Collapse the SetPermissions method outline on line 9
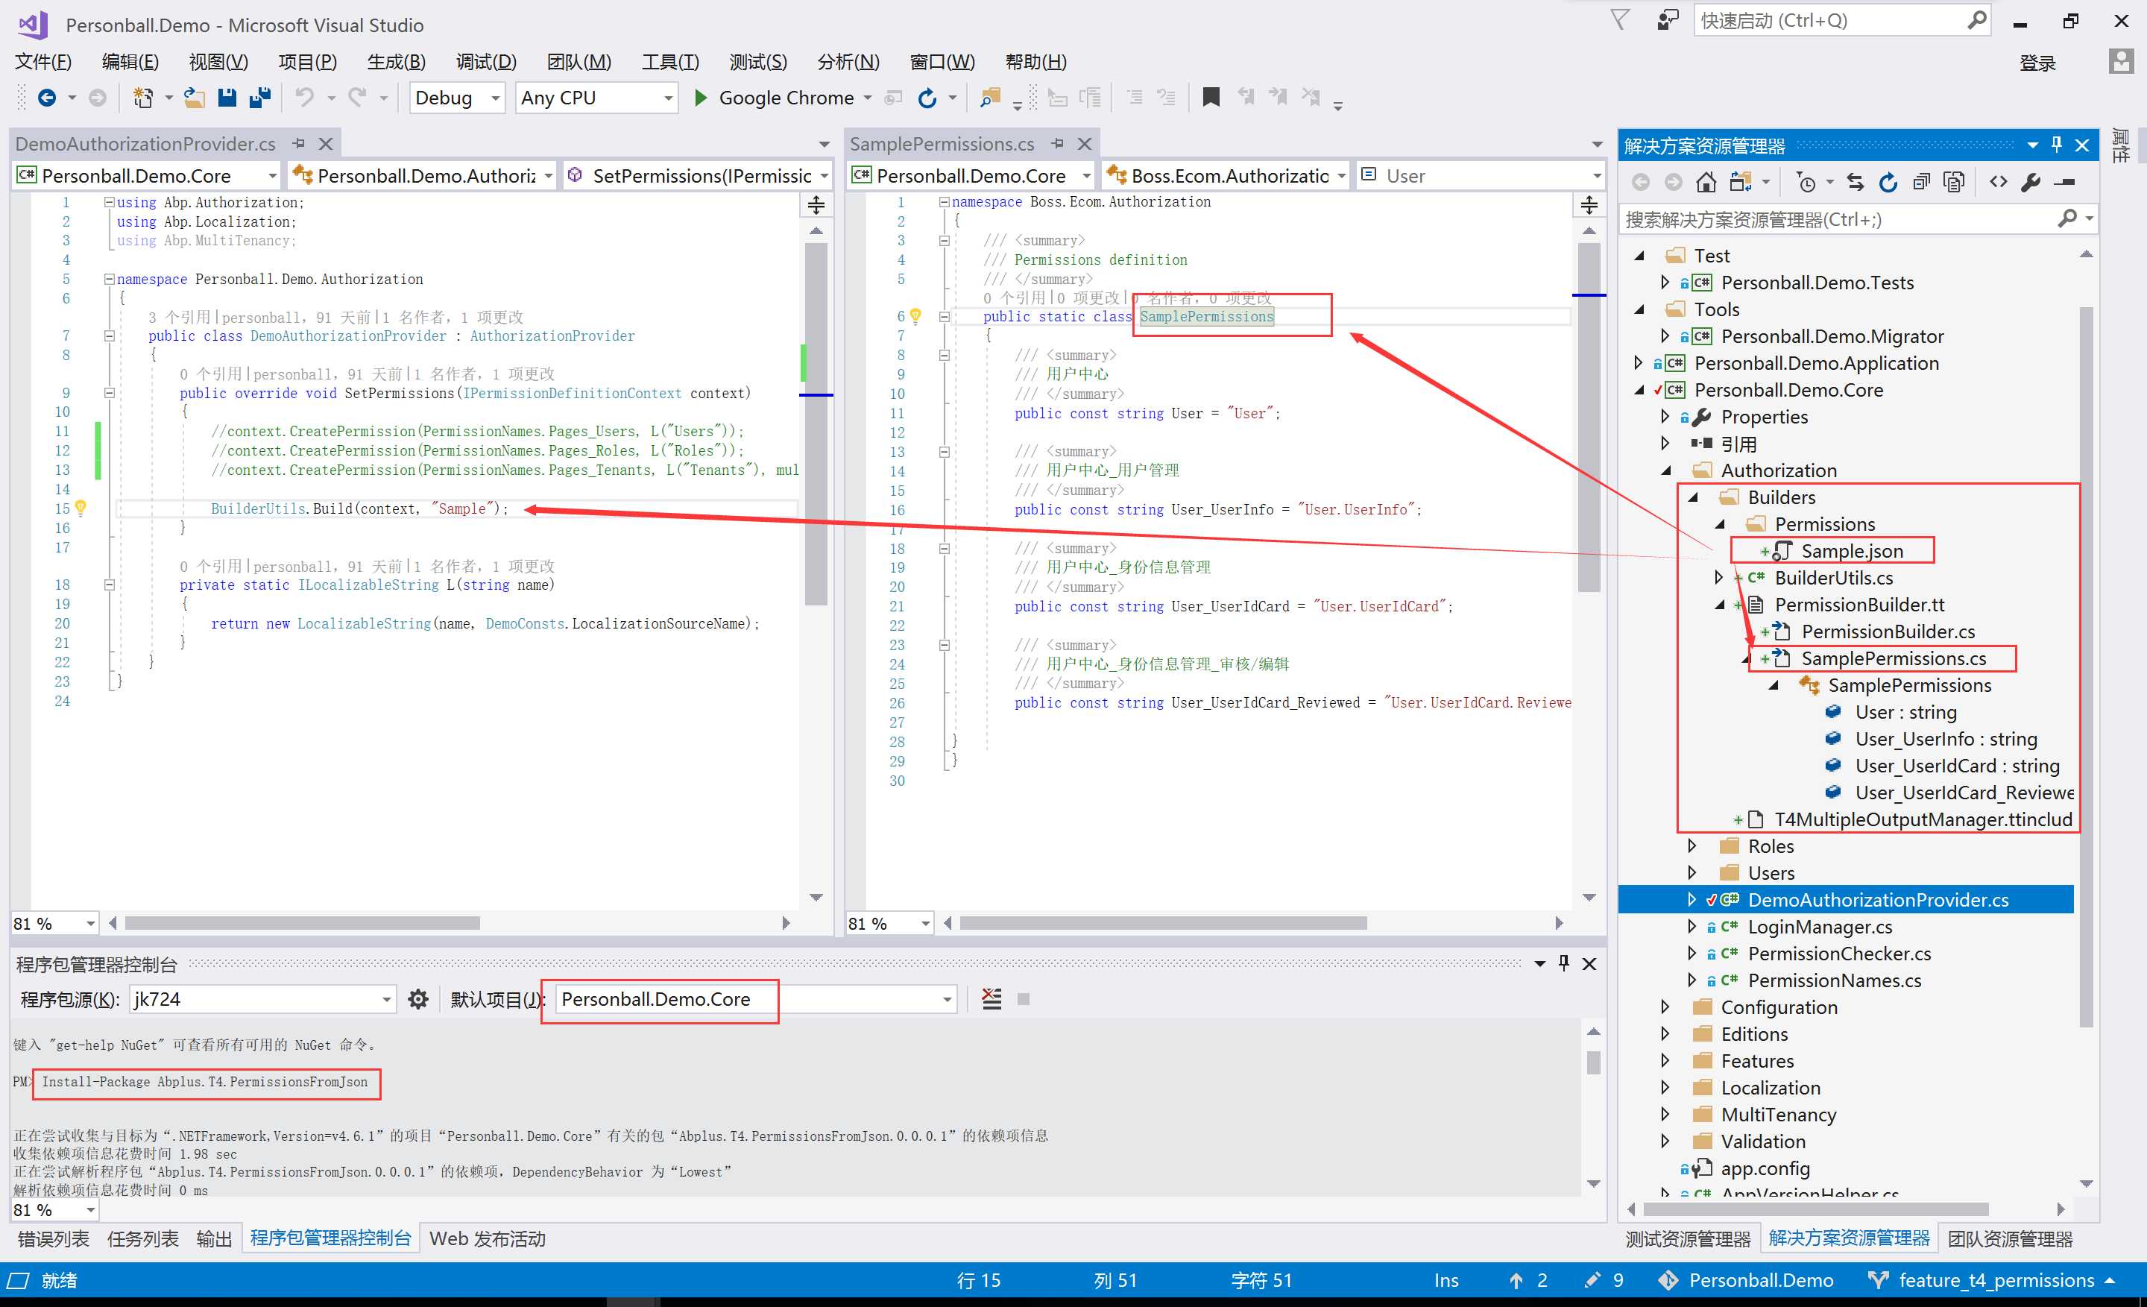Viewport: 2147px width, 1307px height. click(110, 393)
